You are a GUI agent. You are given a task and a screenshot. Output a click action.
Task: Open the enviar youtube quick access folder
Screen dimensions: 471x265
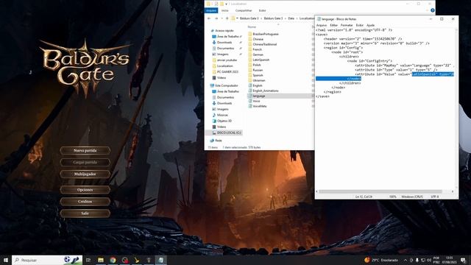[227, 60]
